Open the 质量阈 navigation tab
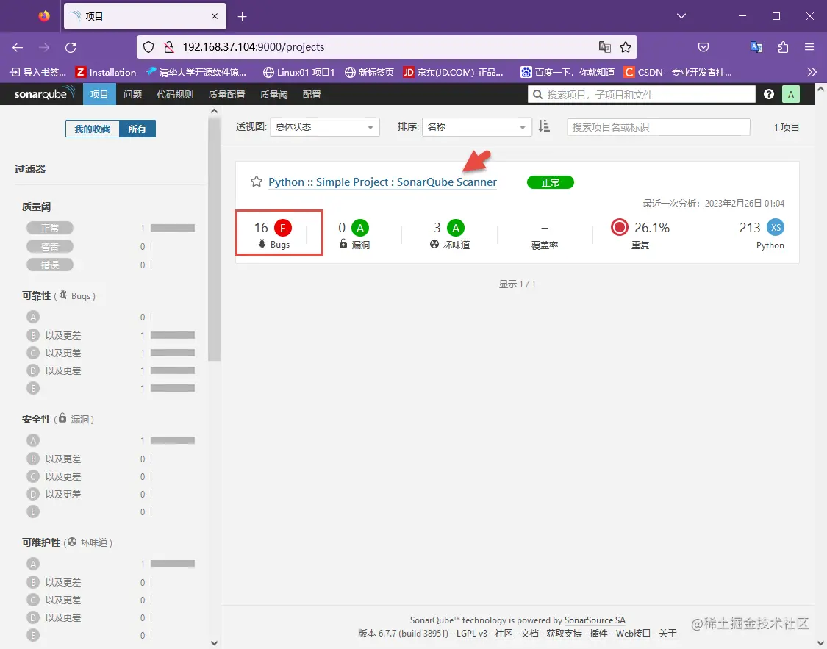Viewport: 827px width, 649px height. 274,94
